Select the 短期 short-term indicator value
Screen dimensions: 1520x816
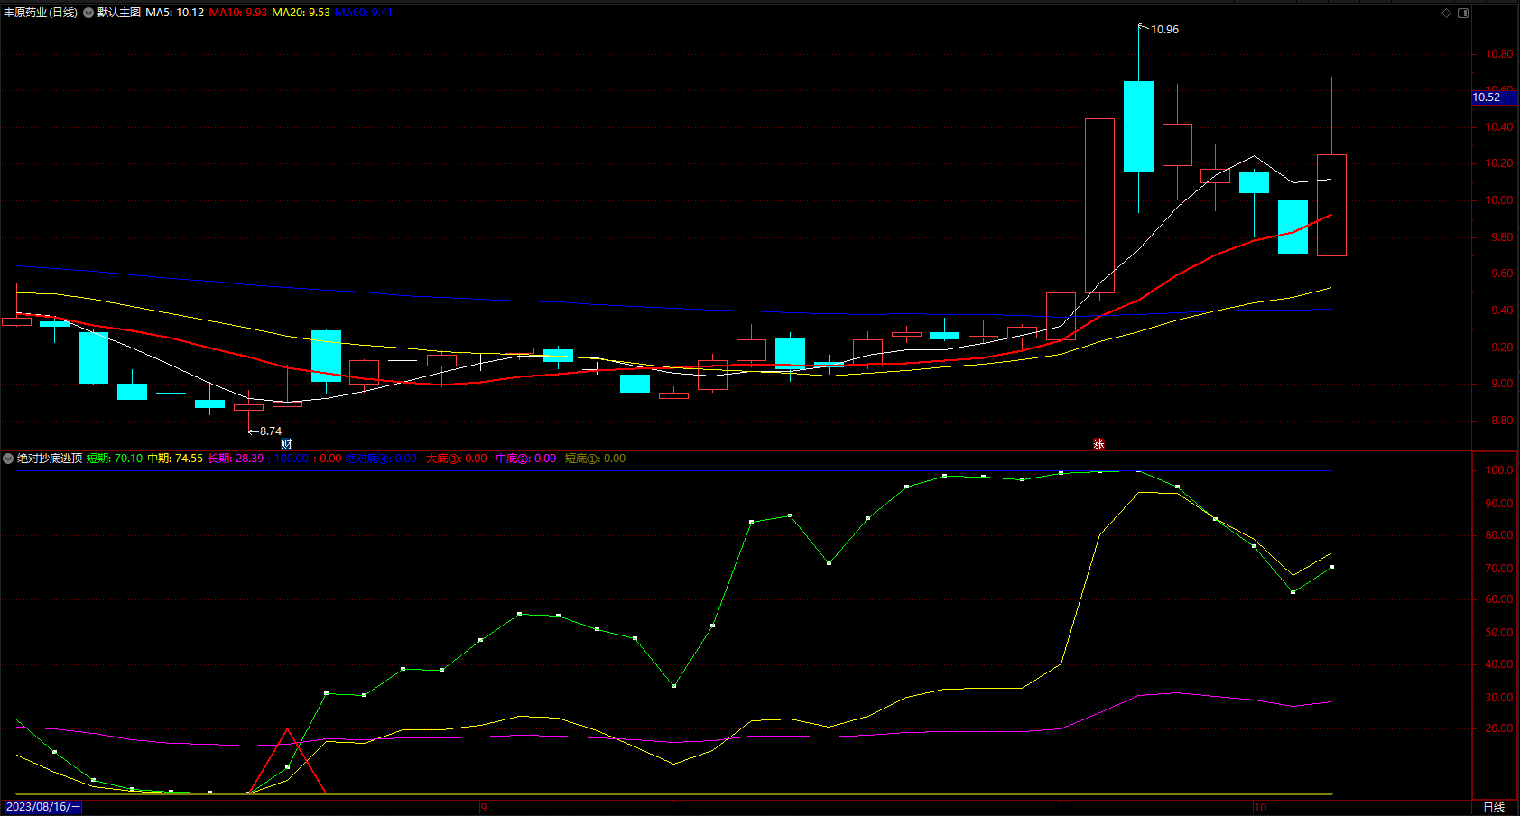(115, 459)
